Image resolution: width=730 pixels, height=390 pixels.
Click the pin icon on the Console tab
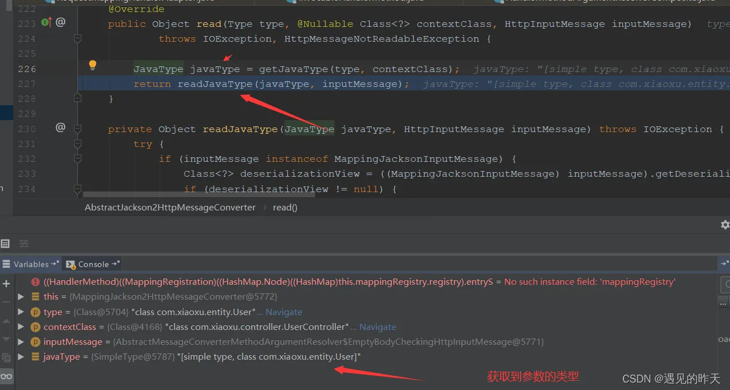coord(115,264)
